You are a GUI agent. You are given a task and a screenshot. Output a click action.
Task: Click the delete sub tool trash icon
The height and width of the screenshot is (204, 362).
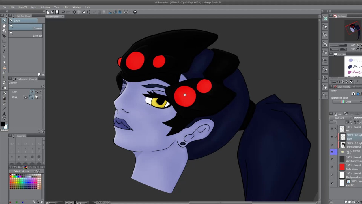point(43,74)
